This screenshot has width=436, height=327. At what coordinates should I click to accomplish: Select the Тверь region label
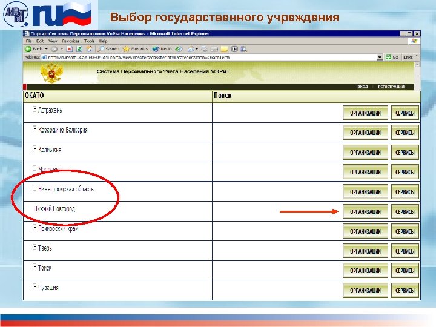point(45,248)
